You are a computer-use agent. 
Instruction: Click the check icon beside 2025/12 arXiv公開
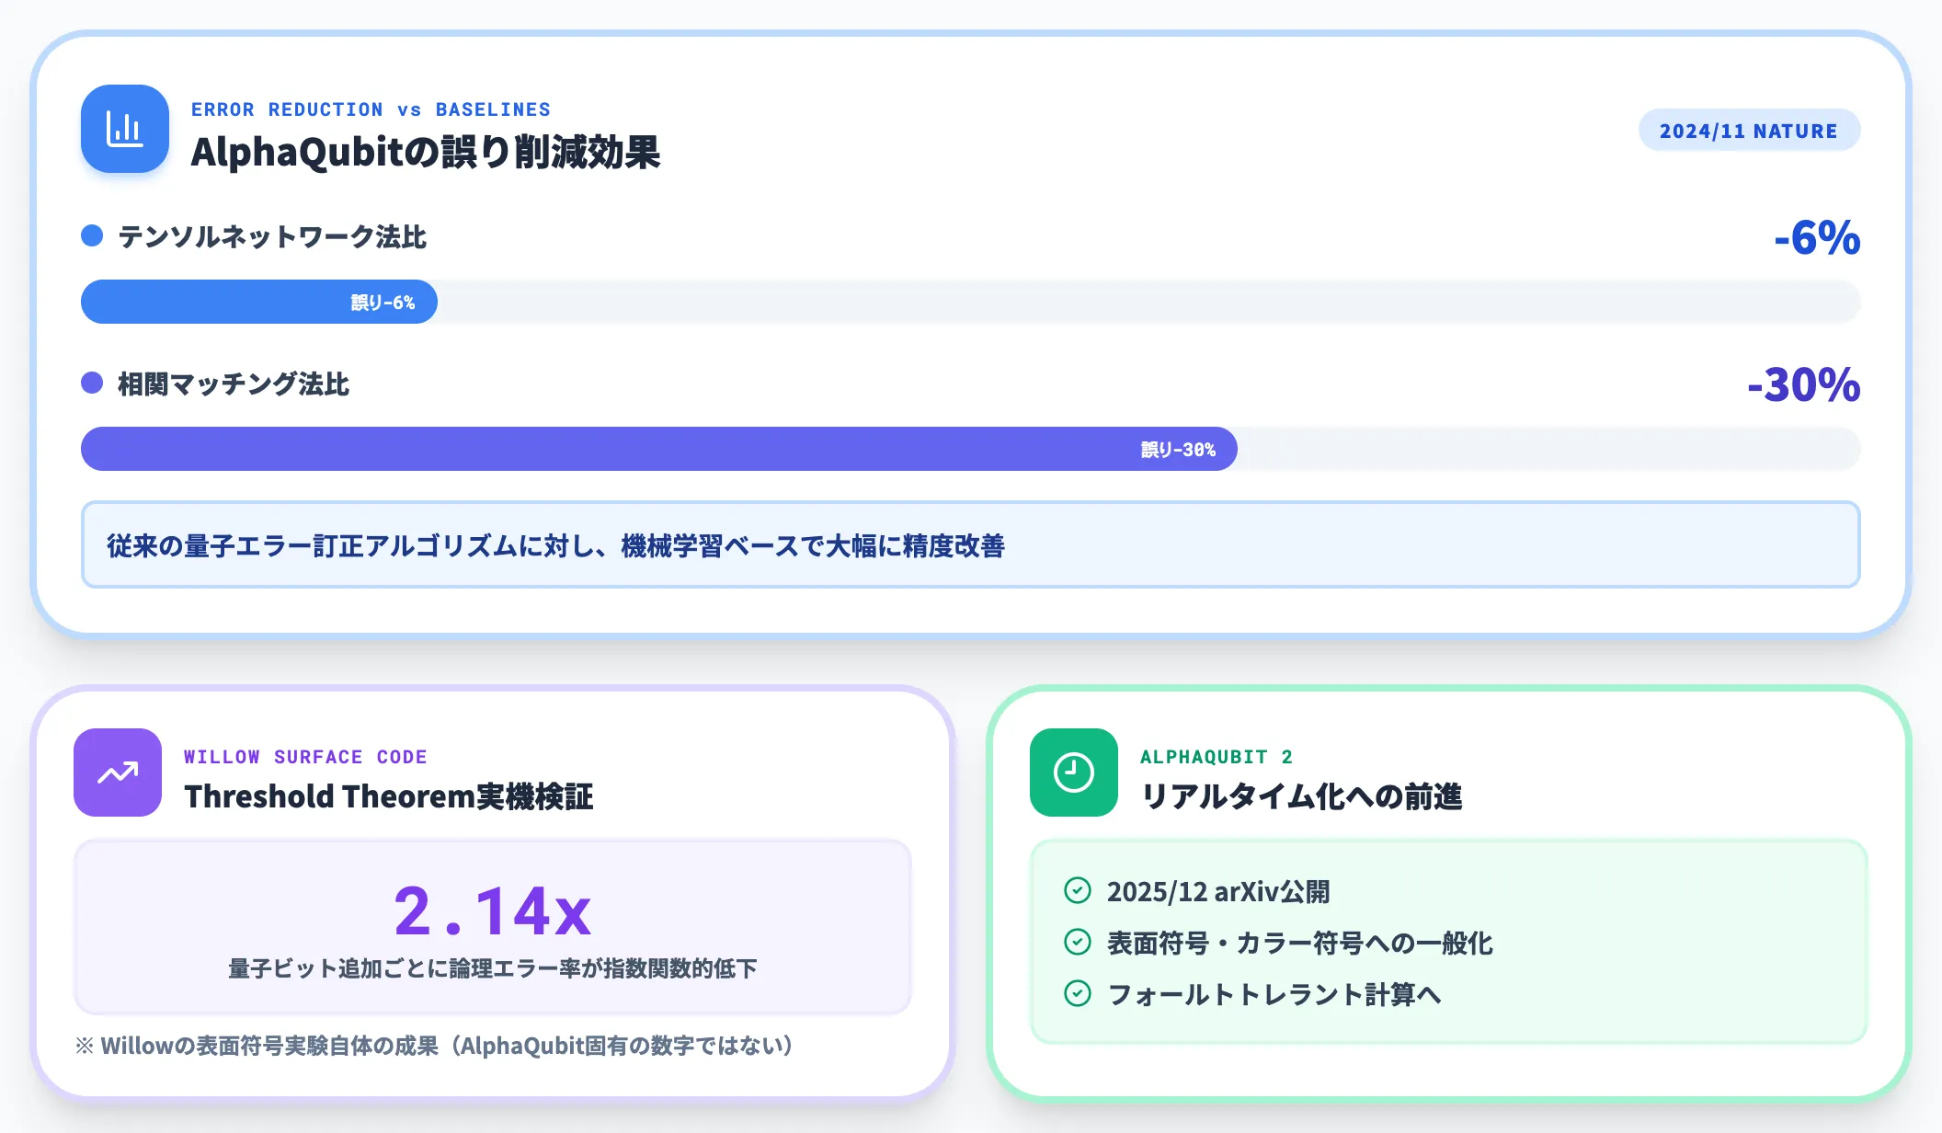1078,890
